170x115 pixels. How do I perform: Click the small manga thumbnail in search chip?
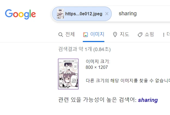60,14
